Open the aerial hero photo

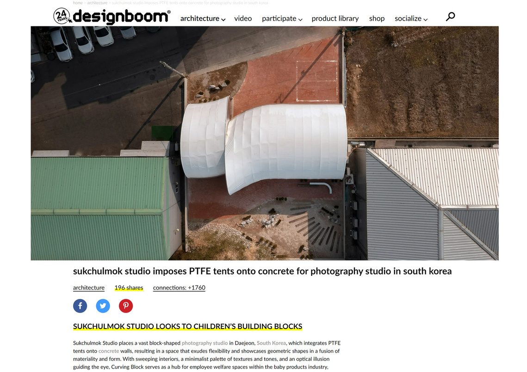pos(265,143)
